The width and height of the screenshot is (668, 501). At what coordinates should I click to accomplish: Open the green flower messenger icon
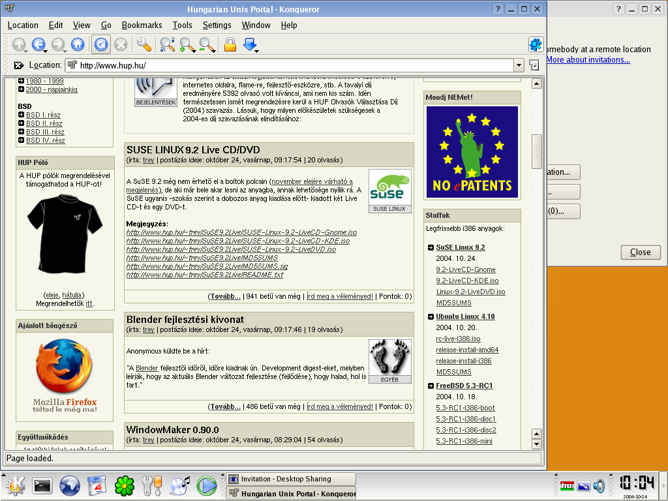pyautogui.click(x=125, y=486)
